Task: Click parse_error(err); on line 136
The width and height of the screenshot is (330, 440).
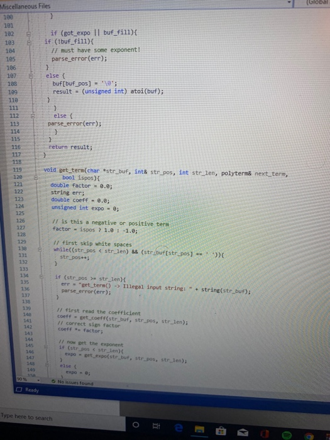Action: click(86, 292)
